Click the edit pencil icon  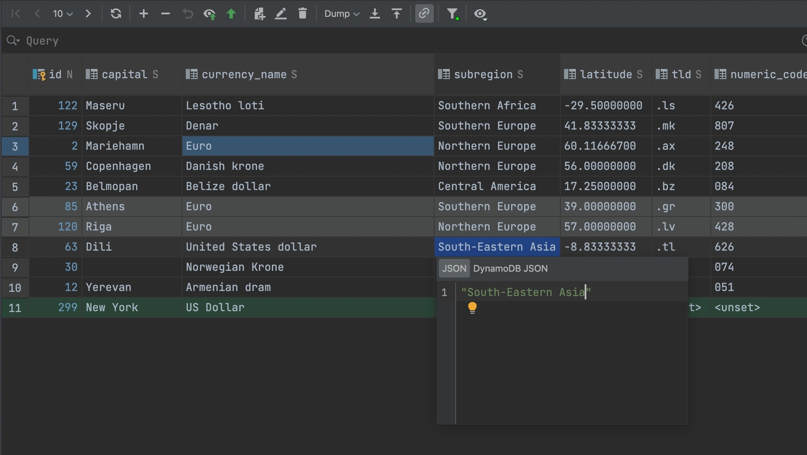point(281,14)
